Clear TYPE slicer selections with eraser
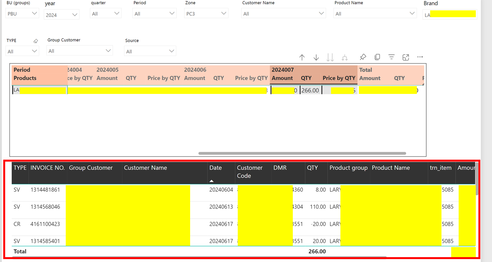 click(36, 41)
